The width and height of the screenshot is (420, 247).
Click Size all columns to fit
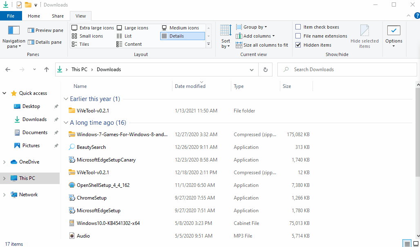coord(262,45)
